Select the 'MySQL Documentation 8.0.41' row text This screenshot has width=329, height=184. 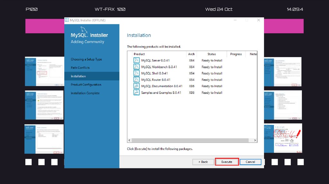pyautogui.click(x=162, y=86)
